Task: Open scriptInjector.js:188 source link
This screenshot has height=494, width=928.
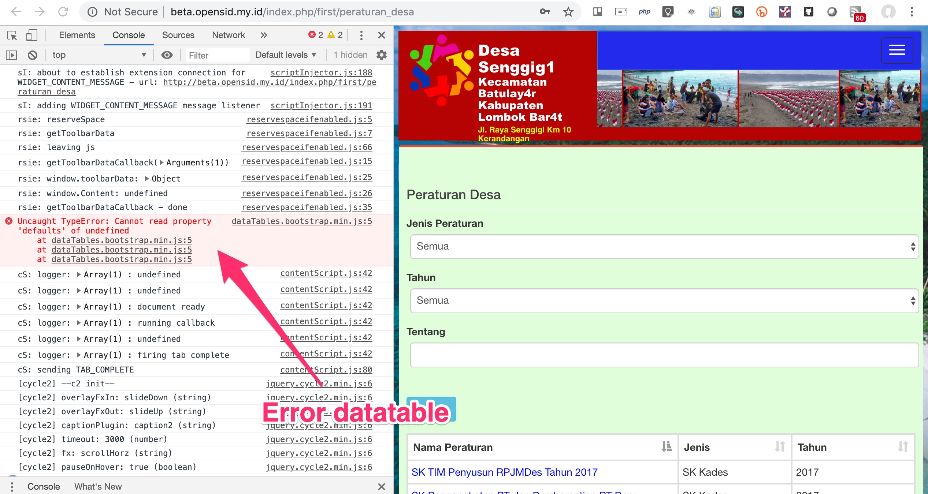Action: point(321,72)
